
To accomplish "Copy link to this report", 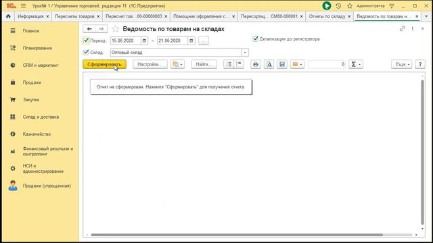I will 403,28.
